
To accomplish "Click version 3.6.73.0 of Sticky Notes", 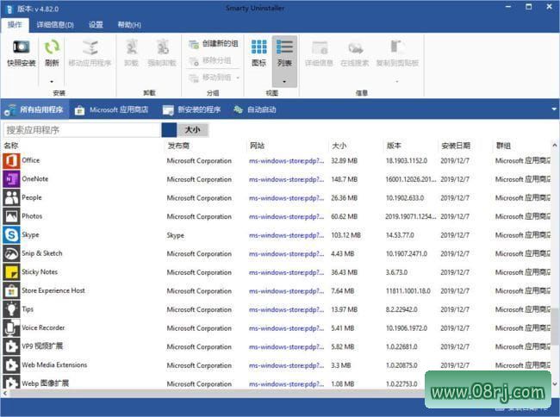I will pyautogui.click(x=396, y=272).
